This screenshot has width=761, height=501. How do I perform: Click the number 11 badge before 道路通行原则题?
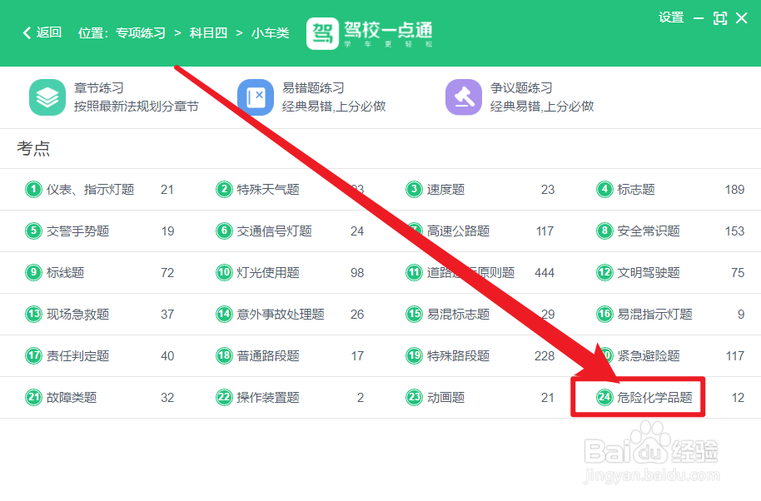414,272
